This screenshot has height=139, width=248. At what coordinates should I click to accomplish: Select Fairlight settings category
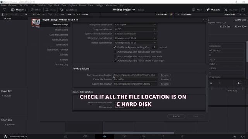pyautogui.click(x=64, y=59)
